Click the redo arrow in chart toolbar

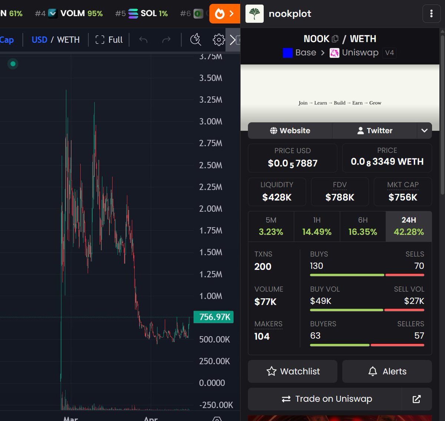tap(167, 40)
